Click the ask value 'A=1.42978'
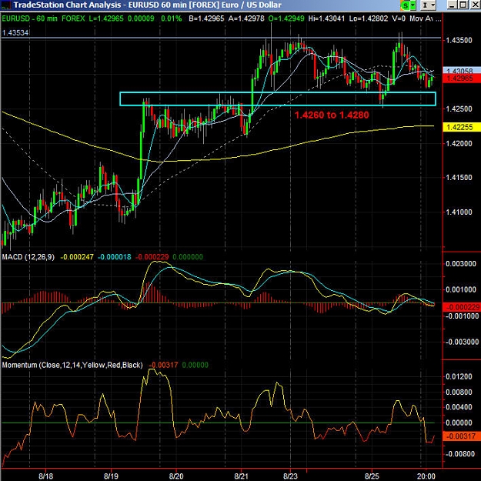This screenshot has width=481, height=481. coord(246,18)
